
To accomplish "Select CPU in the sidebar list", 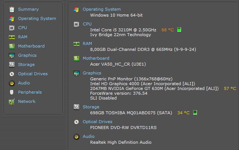I will 23,28.
